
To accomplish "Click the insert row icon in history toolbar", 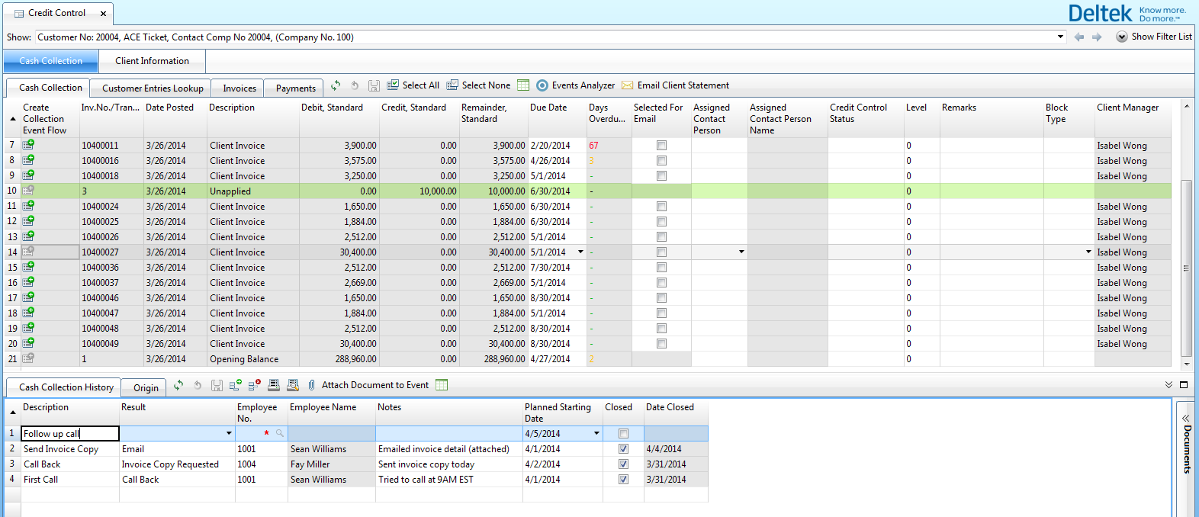I will tap(235, 385).
